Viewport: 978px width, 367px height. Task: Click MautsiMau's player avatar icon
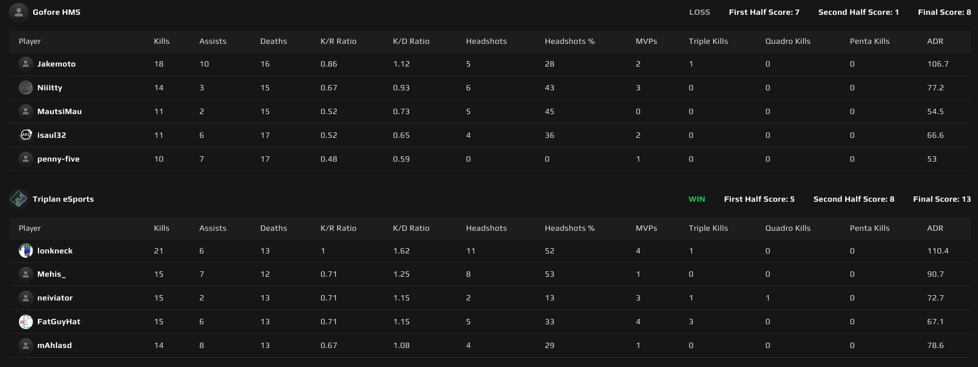tap(25, 111)
